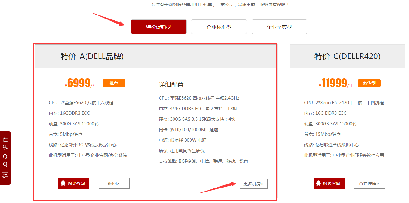The width and height of the screenshot is (409, 203).
Task: Click the 特价-A(DELL品牌) card title
Action: tap(92, 56)
